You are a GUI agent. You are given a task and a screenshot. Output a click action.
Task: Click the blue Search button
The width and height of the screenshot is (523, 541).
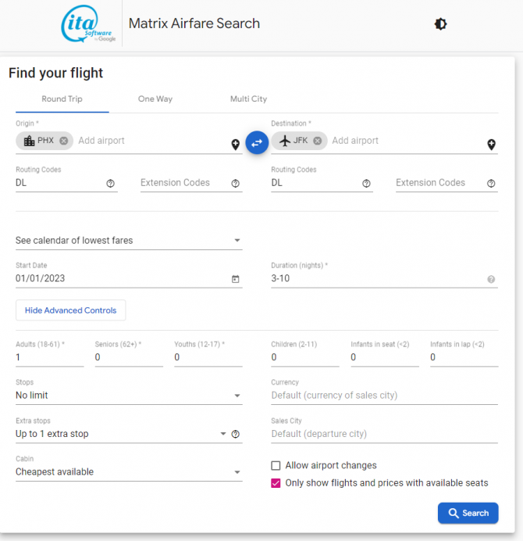coord(468,513)
